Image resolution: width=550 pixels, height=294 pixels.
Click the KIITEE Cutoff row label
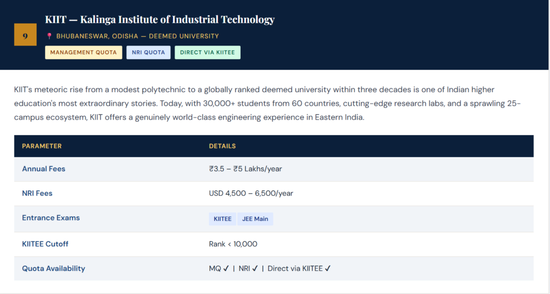point(45,244)
